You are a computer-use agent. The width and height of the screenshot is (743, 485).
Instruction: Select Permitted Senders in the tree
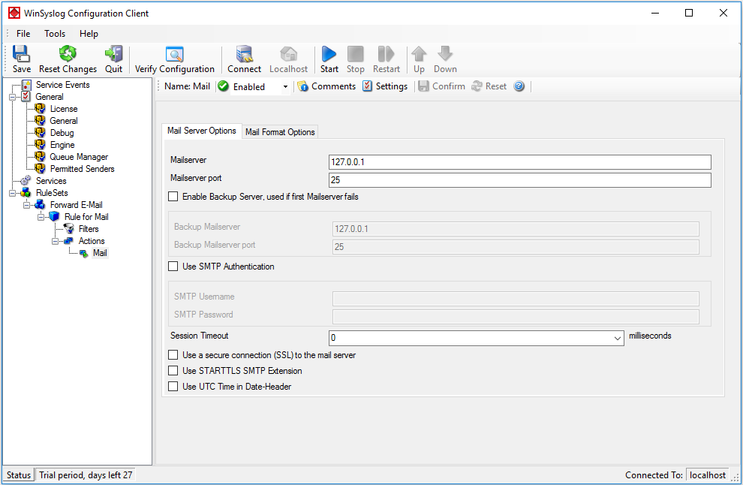[x=82, y=169]
